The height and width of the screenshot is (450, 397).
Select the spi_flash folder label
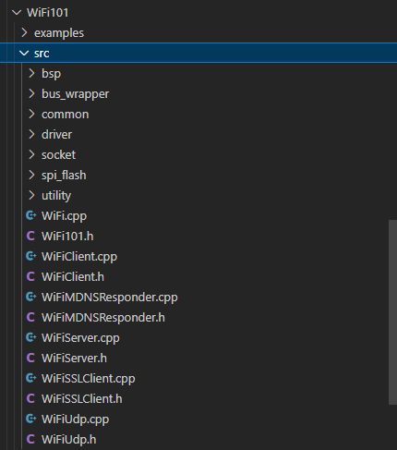[x=64, y=176]
